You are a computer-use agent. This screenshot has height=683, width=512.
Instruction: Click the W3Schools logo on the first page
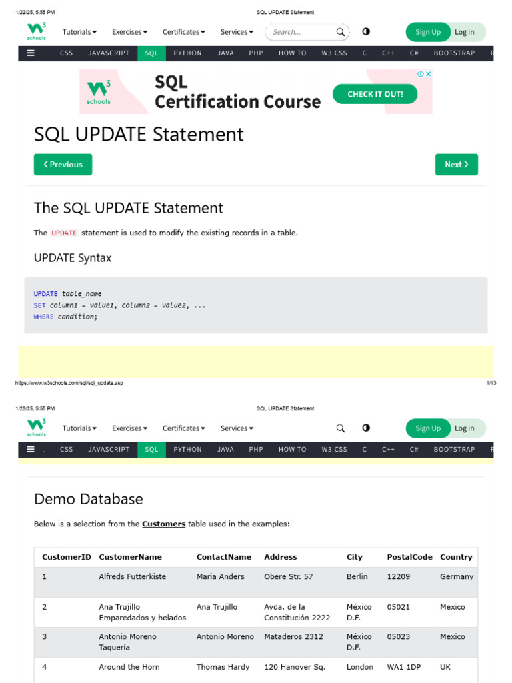tap(37, 31)
